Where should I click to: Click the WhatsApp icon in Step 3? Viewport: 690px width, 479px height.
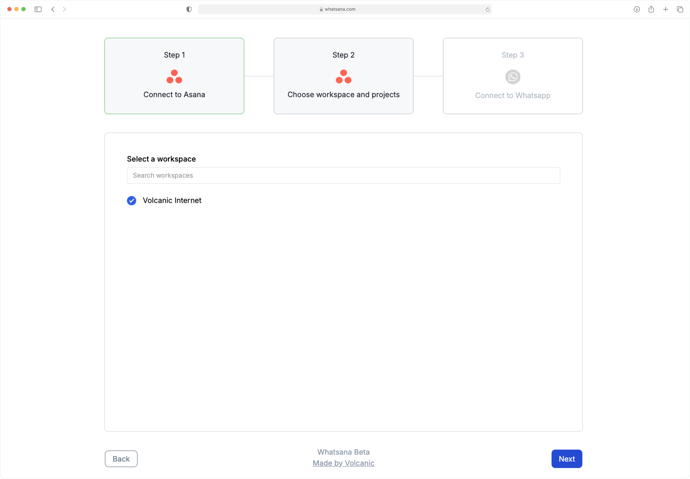[x=512, y=77]
